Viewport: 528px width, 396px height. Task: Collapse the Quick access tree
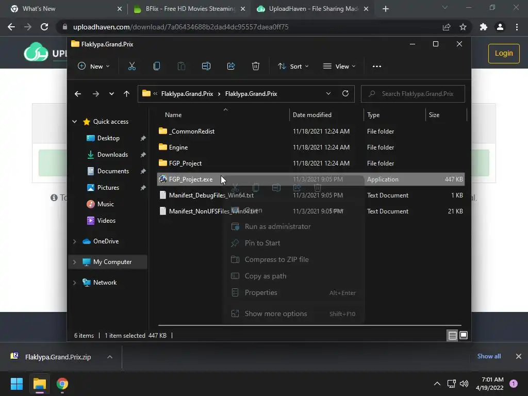click(x=74, y=122)
